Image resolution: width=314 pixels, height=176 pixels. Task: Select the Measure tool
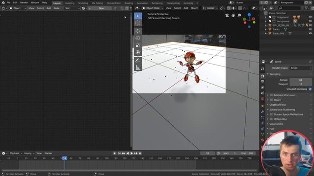(x=138, y=67)
